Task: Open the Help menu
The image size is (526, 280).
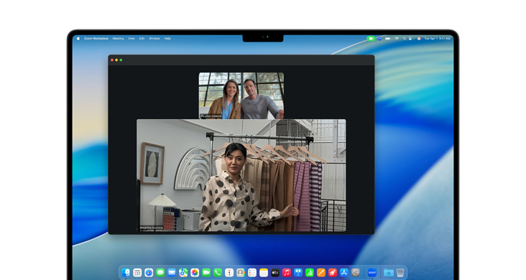Action: coord(167,39)
